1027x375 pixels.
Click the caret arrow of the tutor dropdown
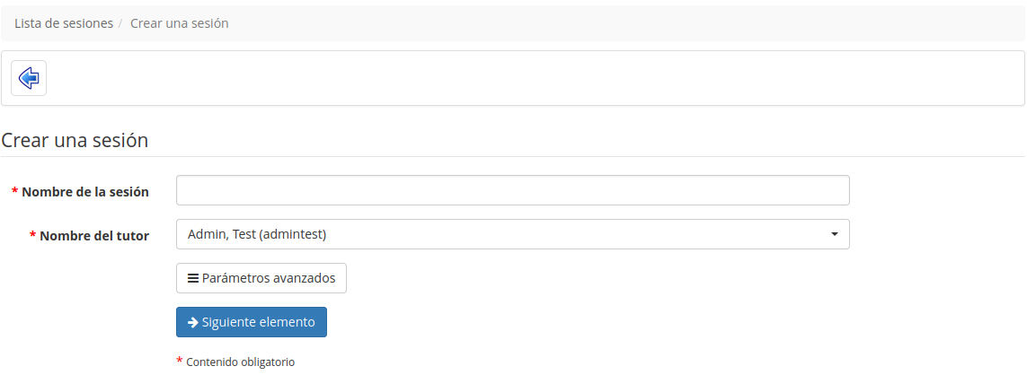[834, 234]
